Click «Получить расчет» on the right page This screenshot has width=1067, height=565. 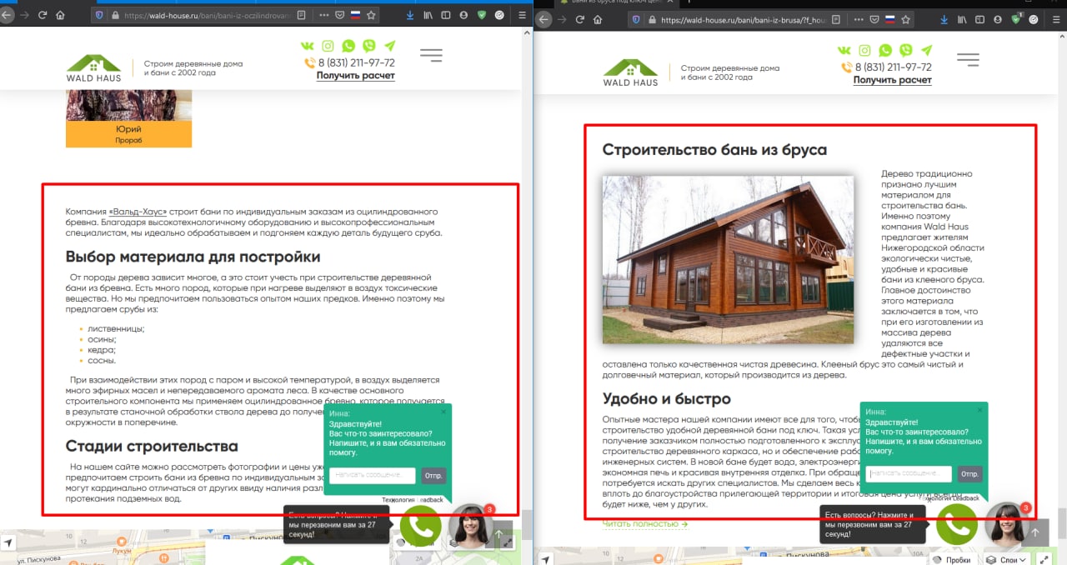pos(893,80)
